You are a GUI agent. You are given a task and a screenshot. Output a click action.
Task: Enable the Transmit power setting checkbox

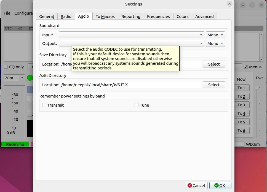pos(44,105)
